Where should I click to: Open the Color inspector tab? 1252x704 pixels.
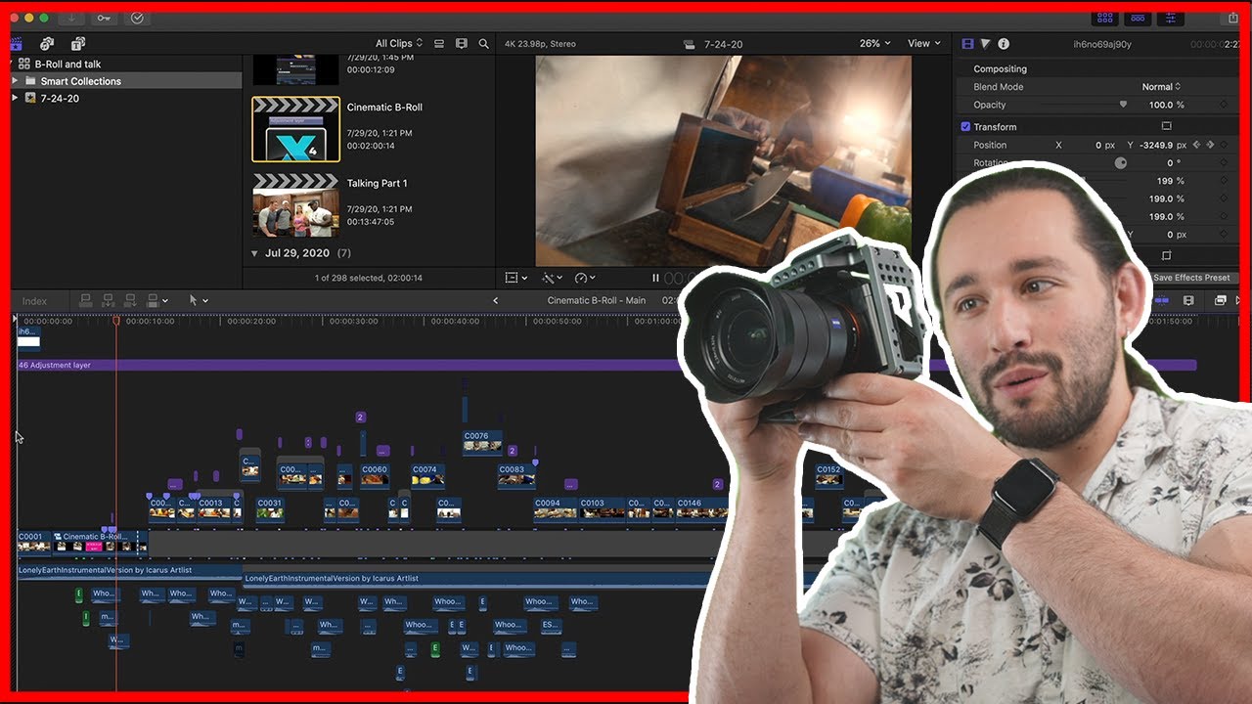tap(985, 44)
